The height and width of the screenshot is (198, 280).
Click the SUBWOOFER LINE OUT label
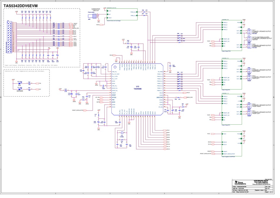[x=96, y=10]
